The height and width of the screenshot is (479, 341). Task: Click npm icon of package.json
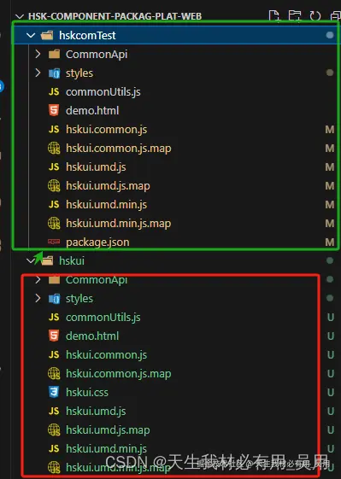coord(54,242)
